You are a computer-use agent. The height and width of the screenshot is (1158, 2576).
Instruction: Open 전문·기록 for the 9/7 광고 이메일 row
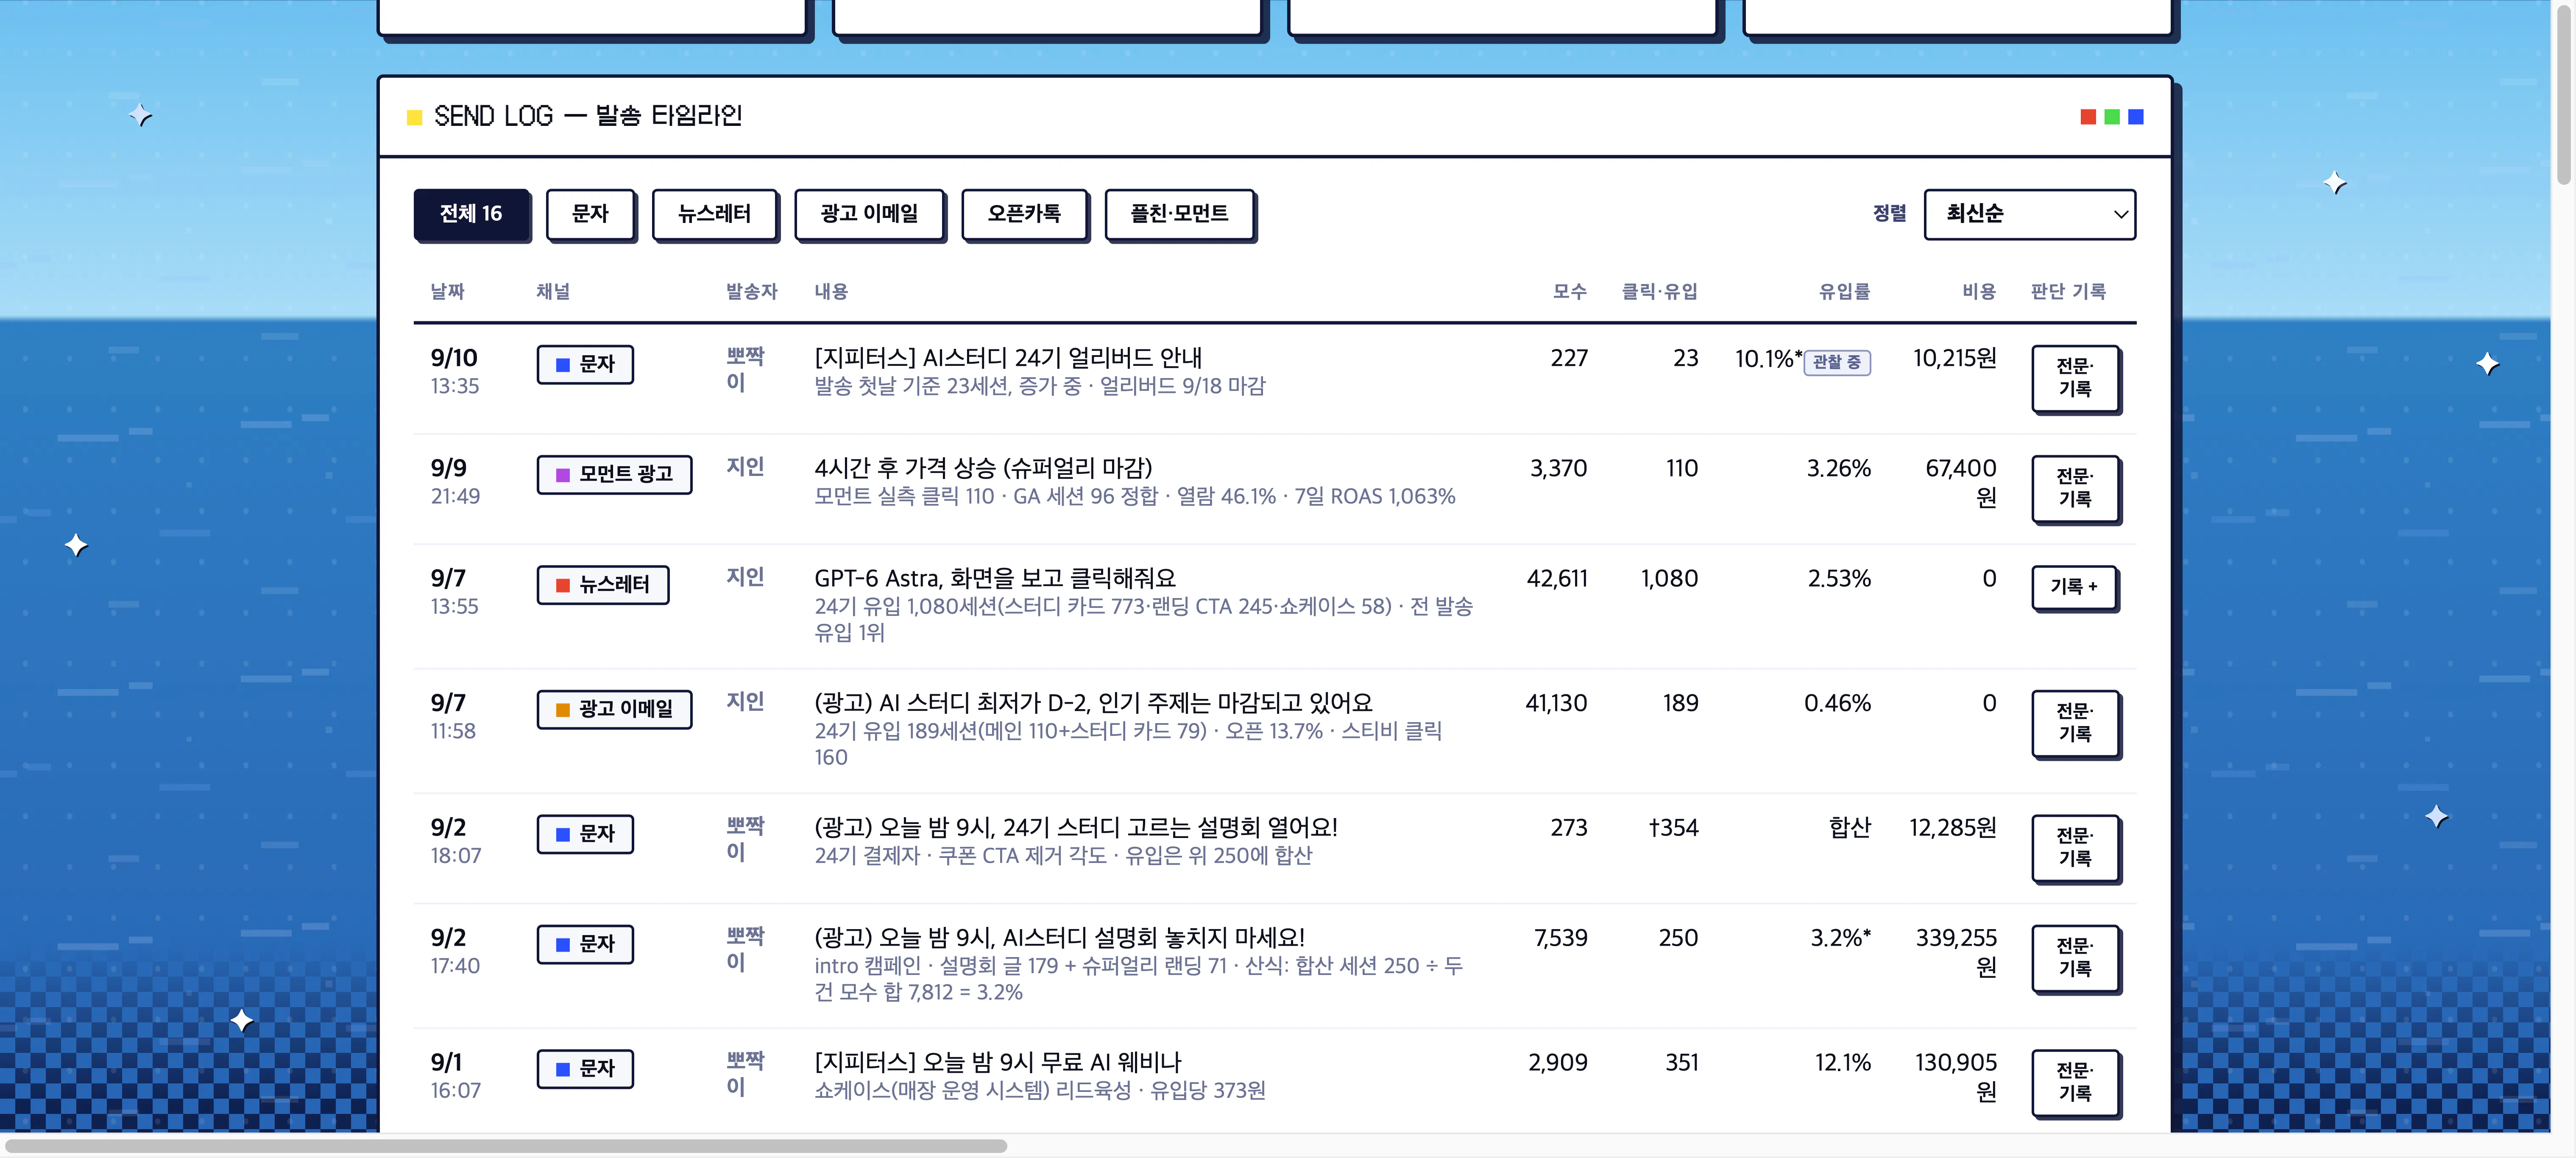tap(2075, 723)
